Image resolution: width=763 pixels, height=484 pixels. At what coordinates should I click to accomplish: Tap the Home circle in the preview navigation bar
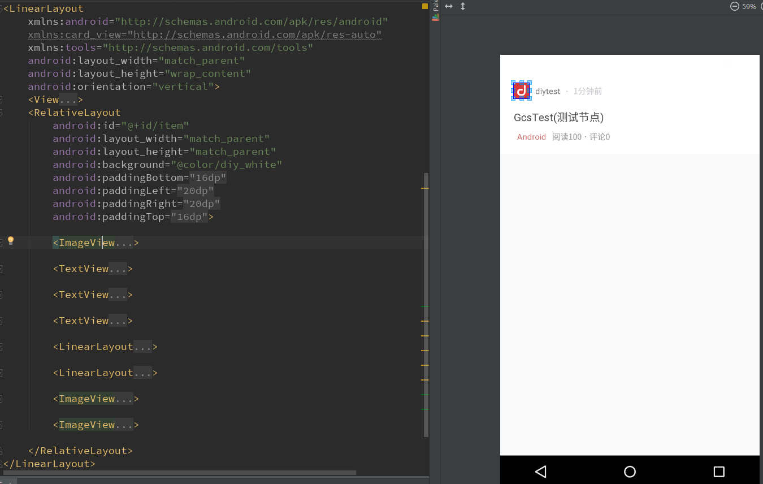[629, 471]
